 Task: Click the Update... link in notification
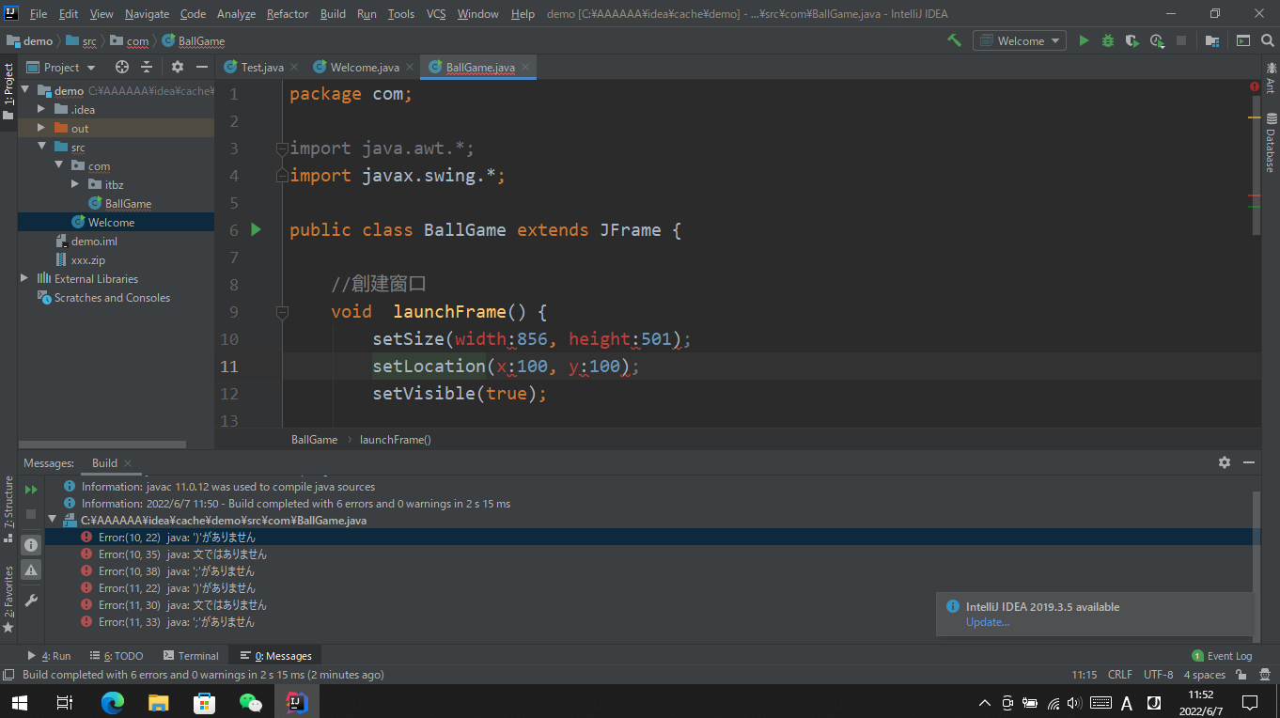pos(988,622)
